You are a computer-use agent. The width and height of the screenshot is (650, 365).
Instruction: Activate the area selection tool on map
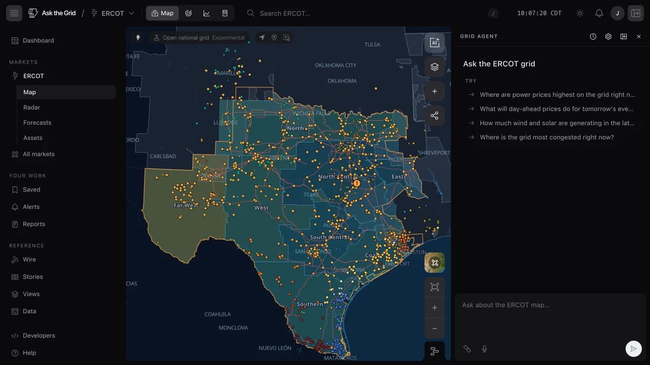coord(286,38)
